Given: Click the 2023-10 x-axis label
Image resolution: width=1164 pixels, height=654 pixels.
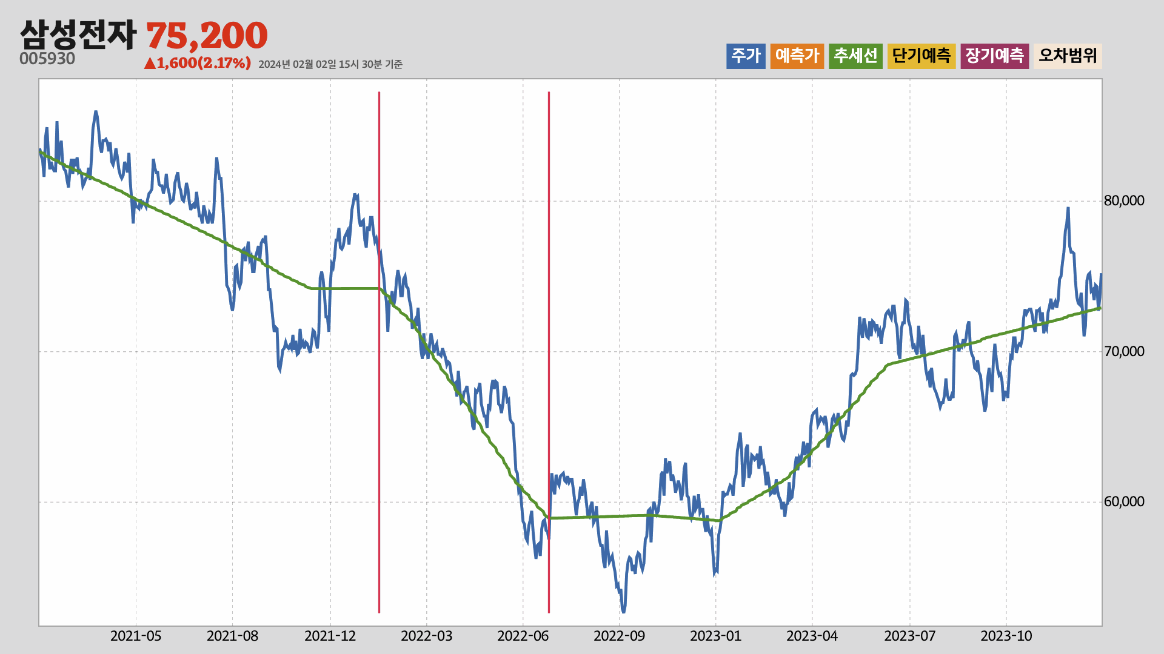Looking at the screenshot, I should tap(1006, 636).
